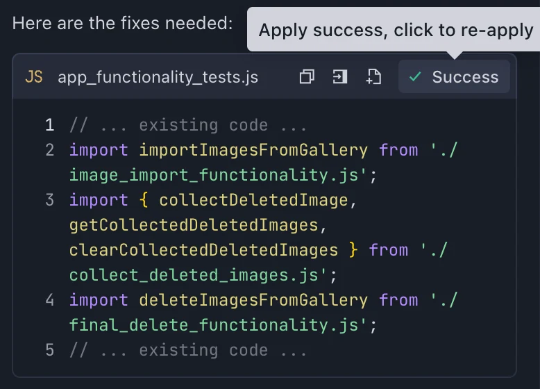
Task: Click the green checkmark in Success button
Action: [x=415, y=76]
